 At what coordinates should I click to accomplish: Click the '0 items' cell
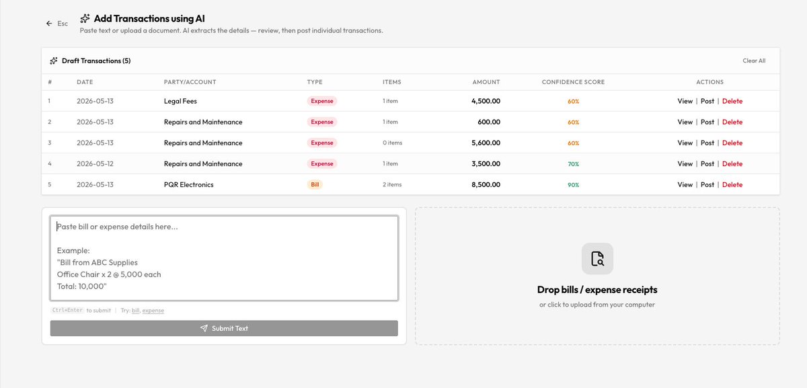coord(392,143)
